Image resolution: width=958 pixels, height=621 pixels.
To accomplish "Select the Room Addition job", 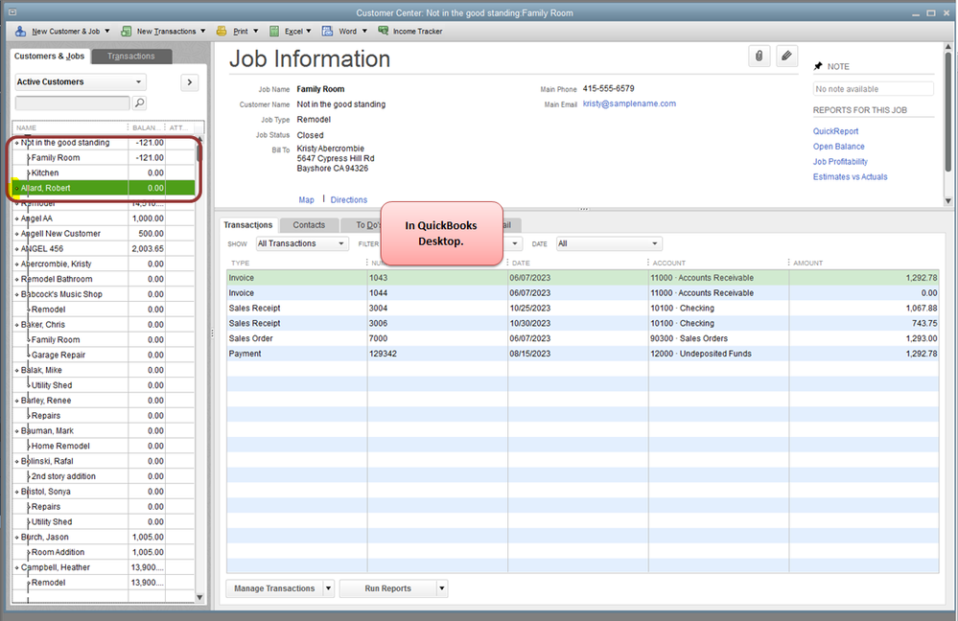I will pyautogui.click(x=104, y=552).
